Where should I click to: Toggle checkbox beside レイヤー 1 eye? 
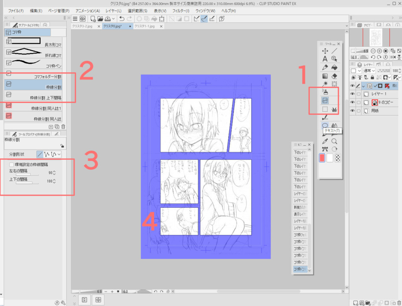359,94
